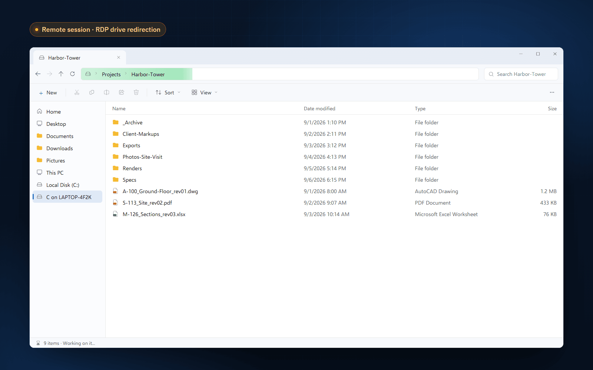The height and width of the screenshot is (370, 593).
Task: Select the Harbor-Tower breadcrumb segment
Action: pyautogui.click(x=148, y=74)
